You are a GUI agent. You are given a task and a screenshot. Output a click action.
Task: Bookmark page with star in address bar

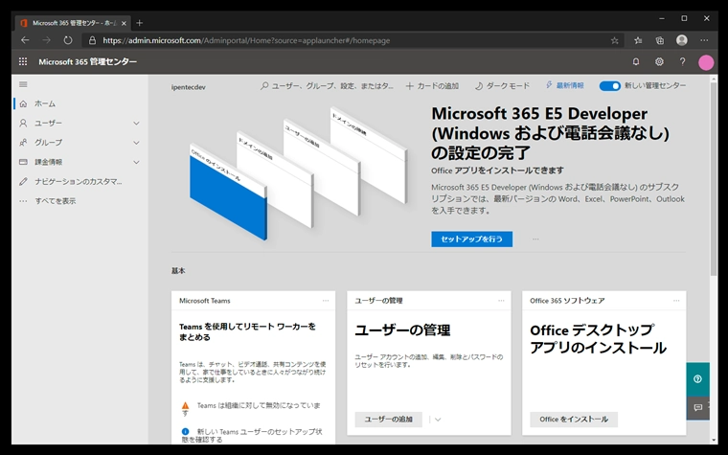(615, 40)
